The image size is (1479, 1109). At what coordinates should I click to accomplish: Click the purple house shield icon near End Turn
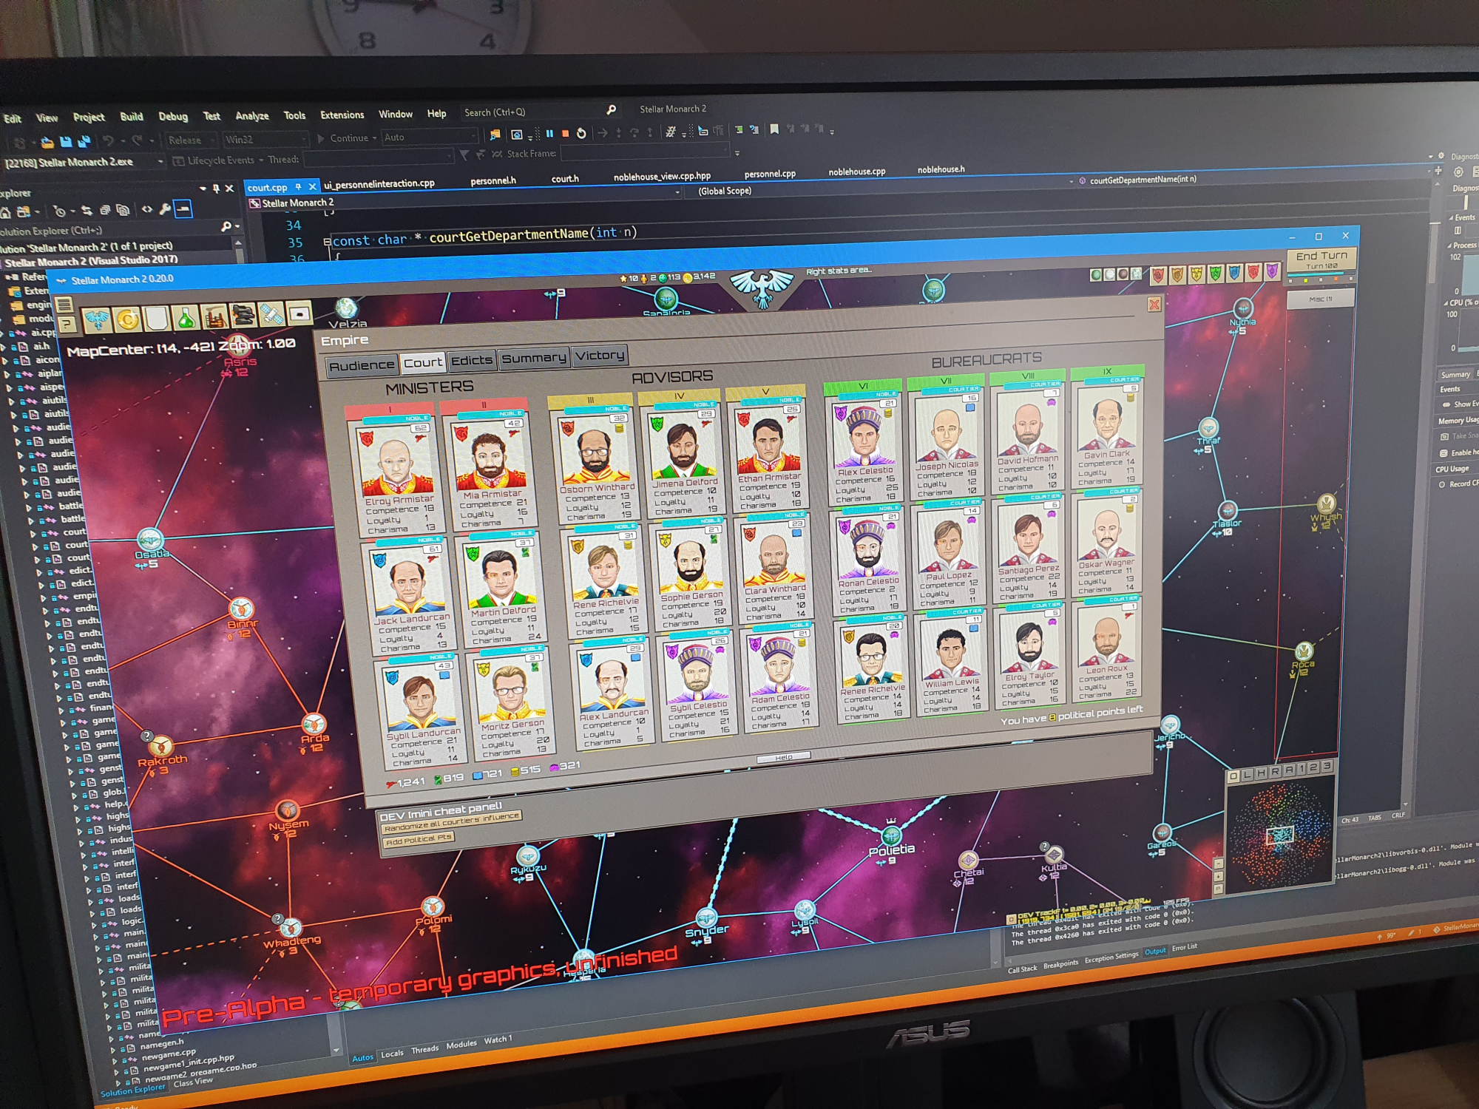pyautogui.click(x=1272, y=271)
